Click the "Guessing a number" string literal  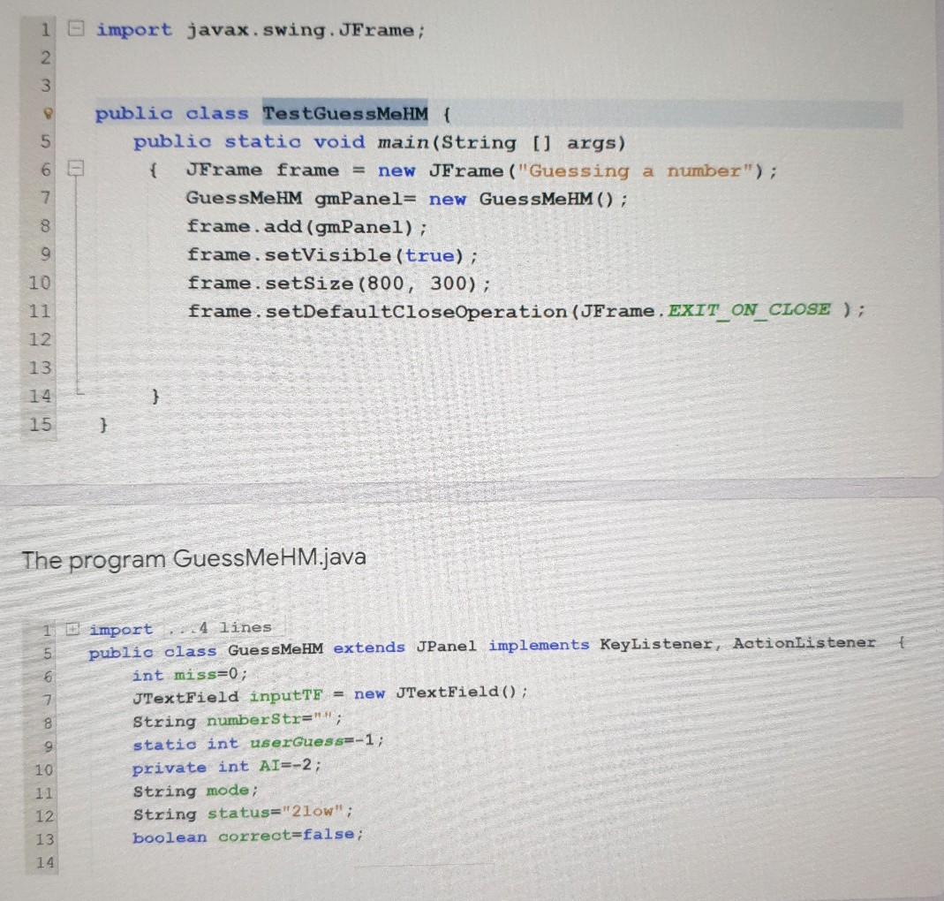[x=636, y=171]
